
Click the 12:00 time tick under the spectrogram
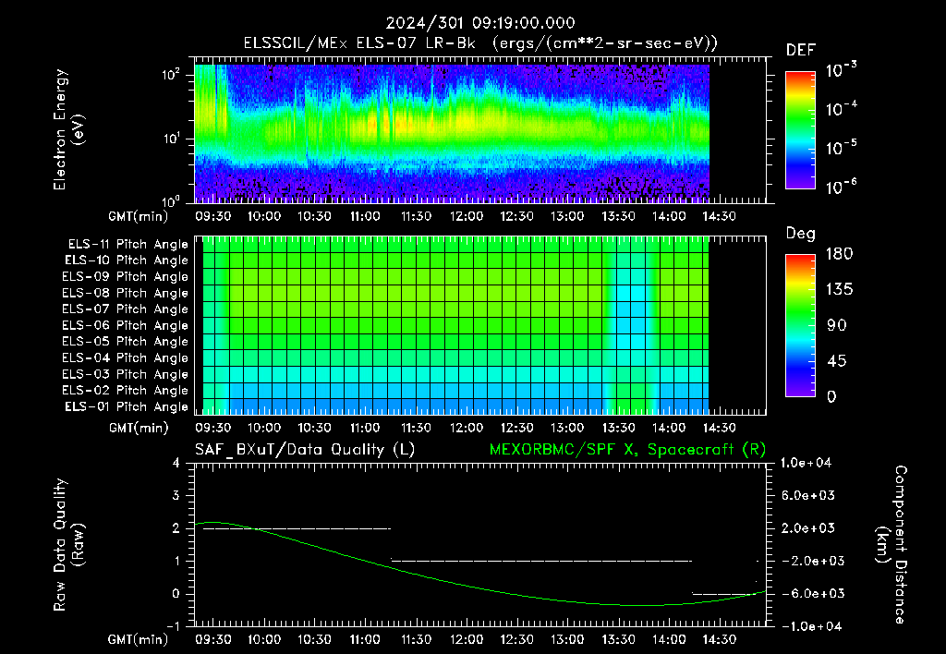(467, 216)
